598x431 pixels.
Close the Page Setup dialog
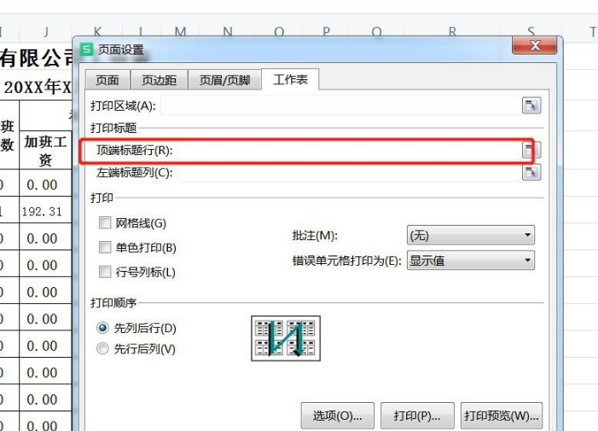coord(535,46)
